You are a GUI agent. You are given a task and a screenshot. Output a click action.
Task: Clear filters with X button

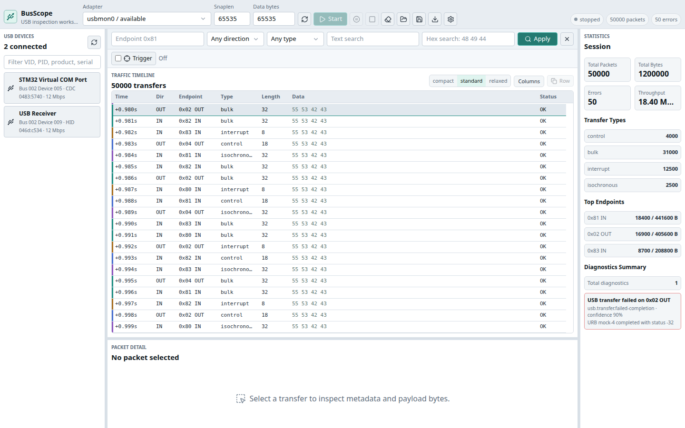coord(567,39)
